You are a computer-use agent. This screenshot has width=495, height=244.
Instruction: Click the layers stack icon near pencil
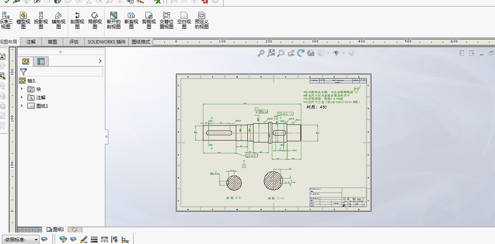(74, 239)
